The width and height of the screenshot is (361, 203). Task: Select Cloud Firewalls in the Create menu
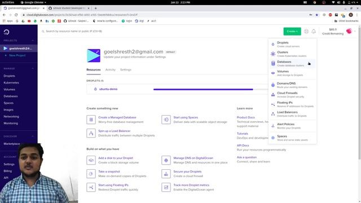[292, 95]
